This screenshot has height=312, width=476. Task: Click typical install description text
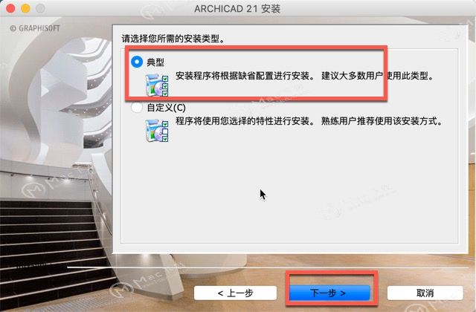304,76
